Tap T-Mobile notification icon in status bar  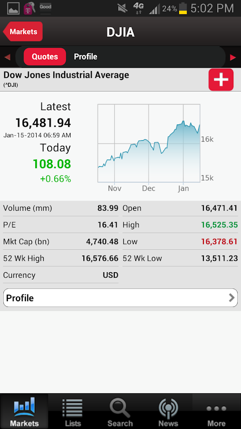(x=30, y=9)
